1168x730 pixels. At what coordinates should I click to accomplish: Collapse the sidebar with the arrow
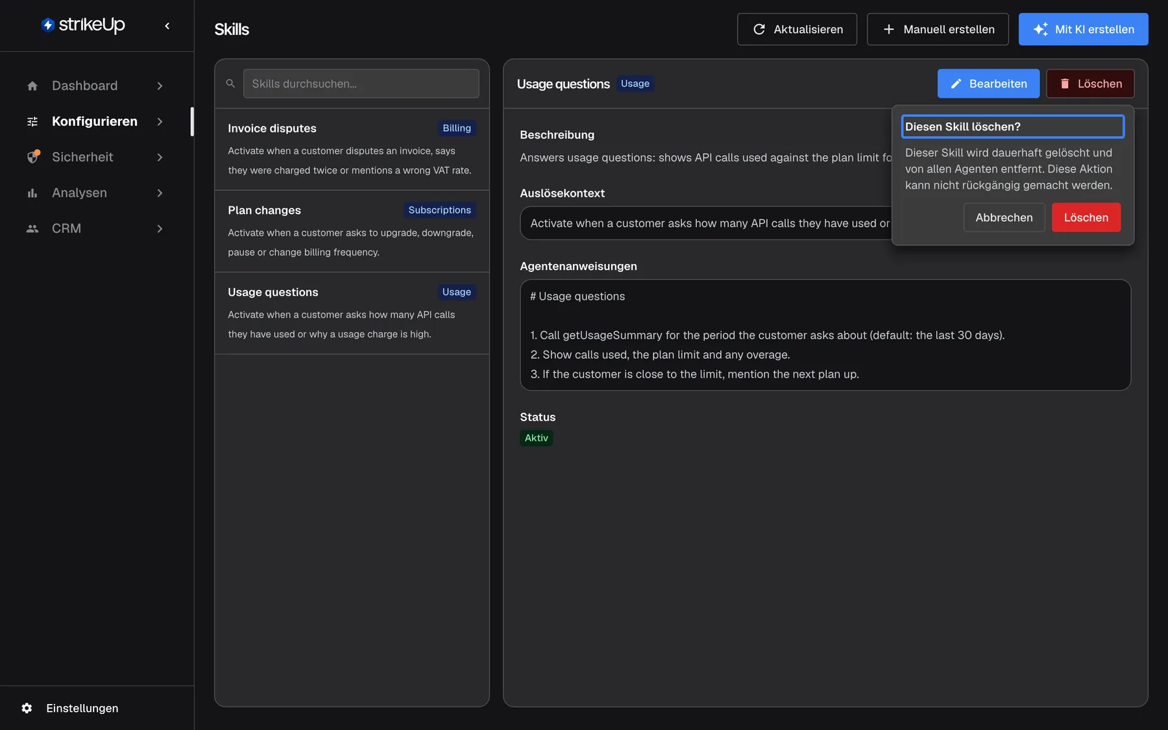167,26
